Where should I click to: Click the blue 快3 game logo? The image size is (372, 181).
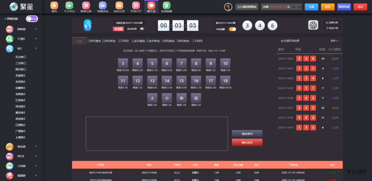(x=88, y=25)
